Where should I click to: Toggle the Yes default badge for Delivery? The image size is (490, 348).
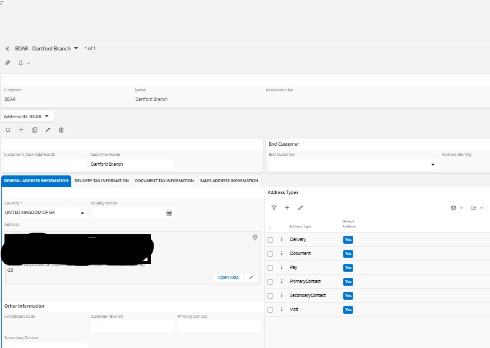coord(348,240)
